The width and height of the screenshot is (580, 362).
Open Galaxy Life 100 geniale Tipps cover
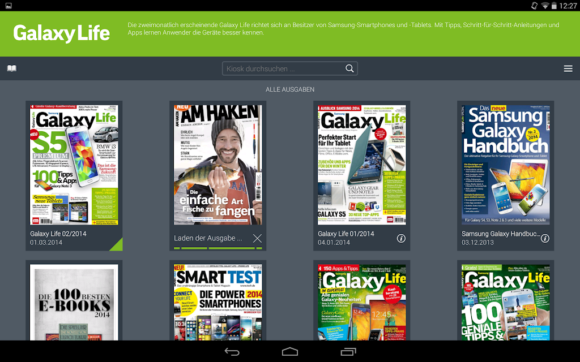tap(506, 302)
